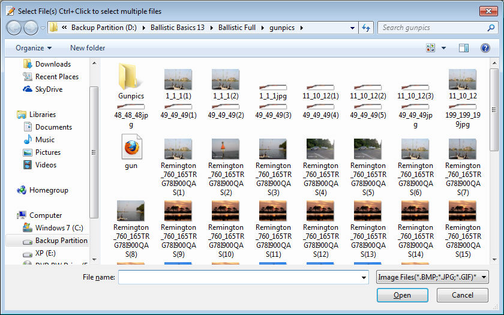This screenshot has height=315, width=504.
Task: Select the Firefox gun file icon
Action: (131, 148)
